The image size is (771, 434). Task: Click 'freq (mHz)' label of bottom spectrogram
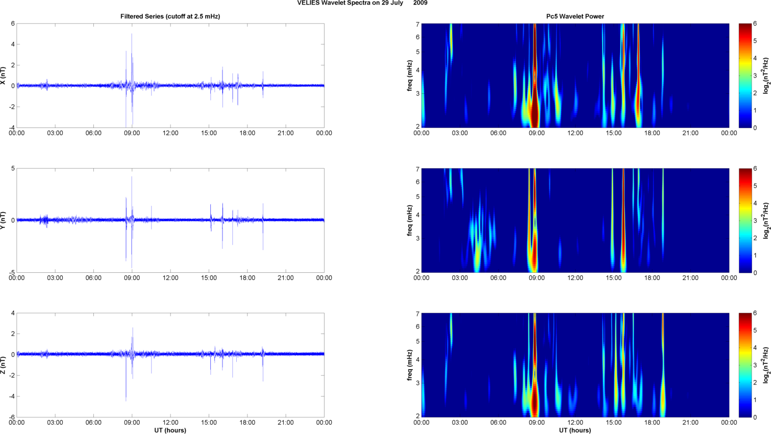pyautogui.click(x=410, y=365)
